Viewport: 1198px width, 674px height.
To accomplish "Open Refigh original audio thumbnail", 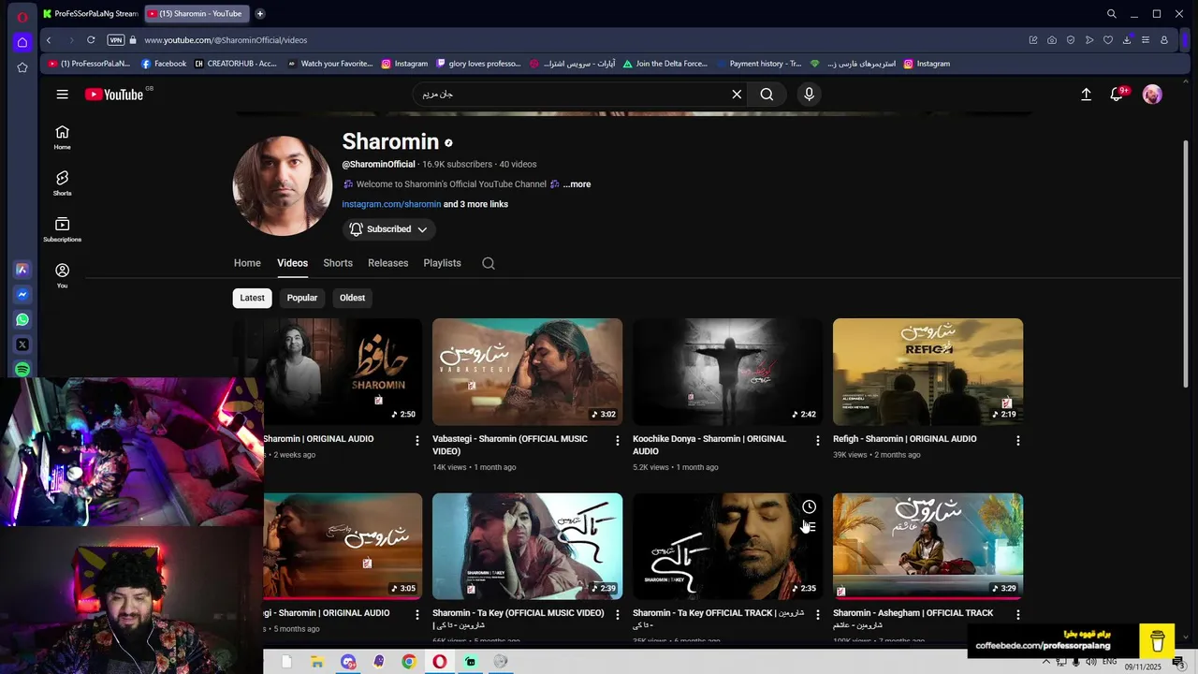I will tap(928, 372).
